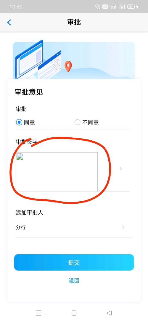The image size is (148, 322).
Task: Tap the 不同意 label text
Action: point(91,122)
